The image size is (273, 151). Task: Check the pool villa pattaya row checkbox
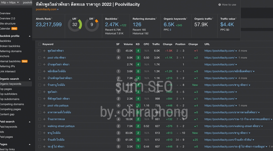tap(40, 106)
